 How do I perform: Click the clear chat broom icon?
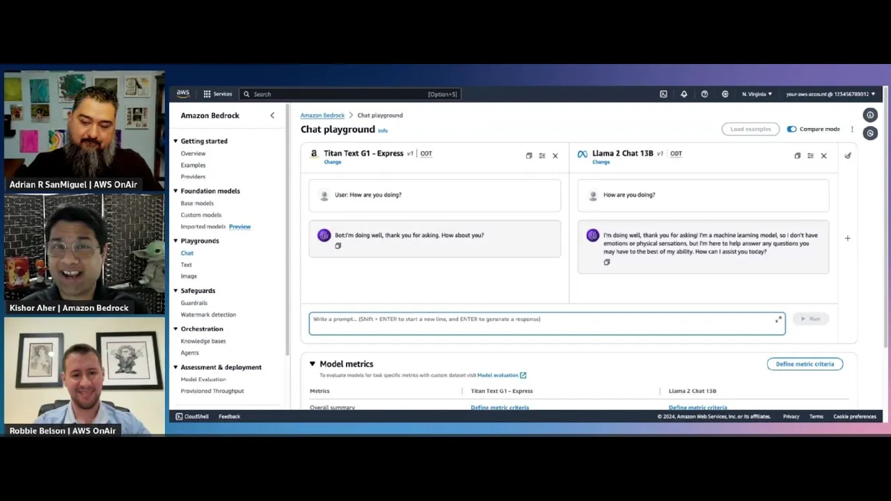[x=848, y=156]
